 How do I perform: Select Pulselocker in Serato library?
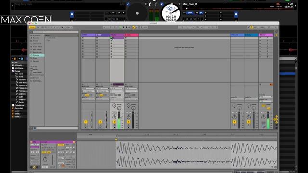(x=19, y=105)
